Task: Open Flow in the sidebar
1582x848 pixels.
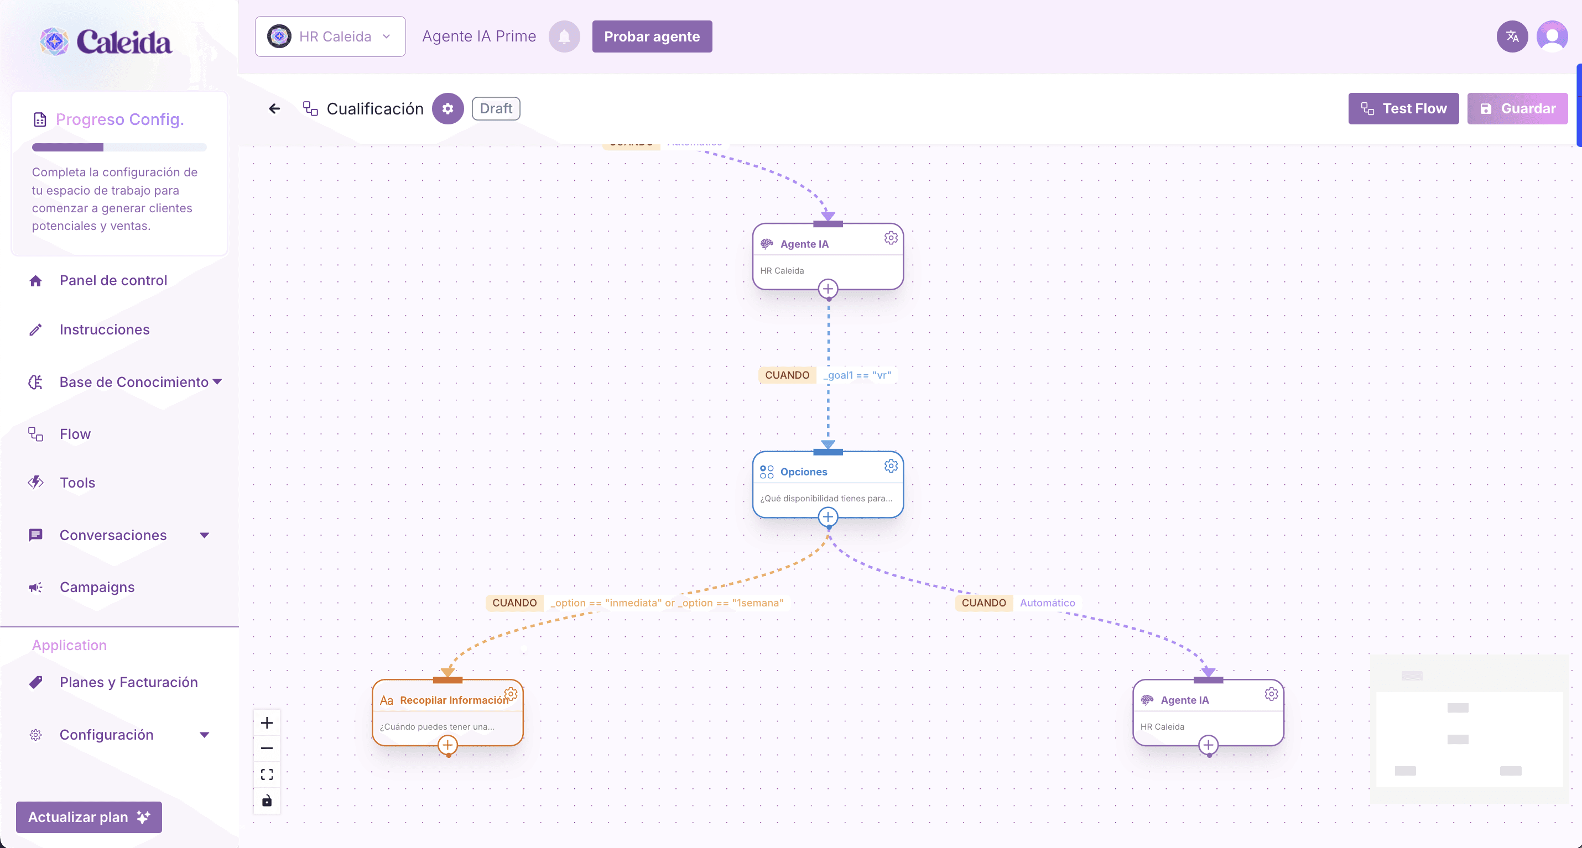Action: tap(75, 434)
